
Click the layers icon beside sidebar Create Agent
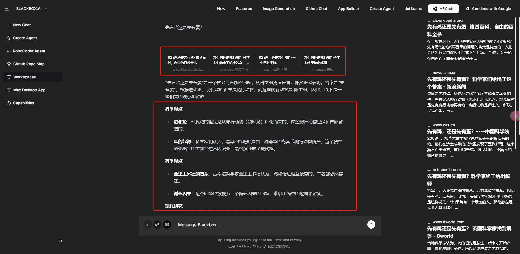tap(9, 38)
